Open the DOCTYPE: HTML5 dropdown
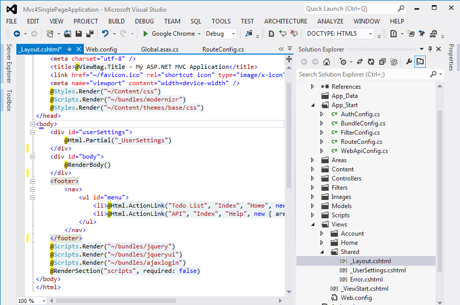 [371, 34]
